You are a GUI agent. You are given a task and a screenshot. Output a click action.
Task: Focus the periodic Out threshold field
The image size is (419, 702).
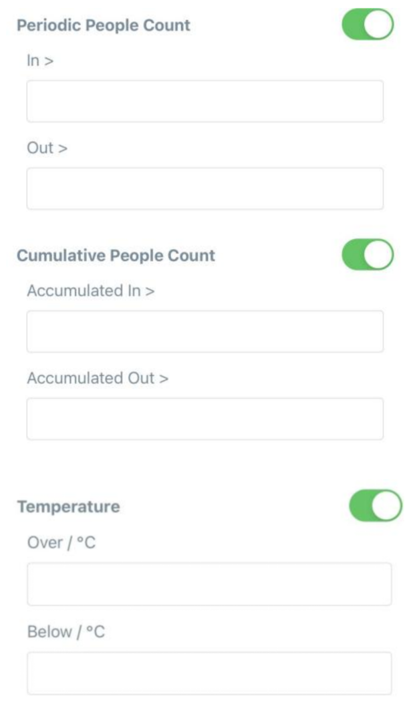pos(205,189)
